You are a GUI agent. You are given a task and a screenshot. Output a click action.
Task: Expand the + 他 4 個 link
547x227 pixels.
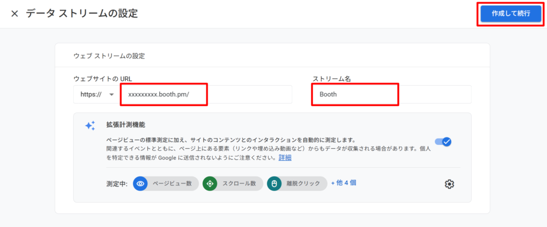(x=343, y=183)
